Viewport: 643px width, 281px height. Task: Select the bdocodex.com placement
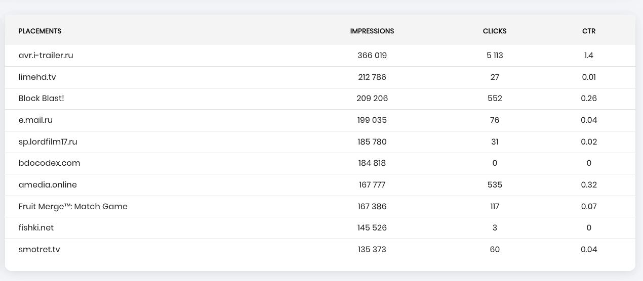coord(50,163)
